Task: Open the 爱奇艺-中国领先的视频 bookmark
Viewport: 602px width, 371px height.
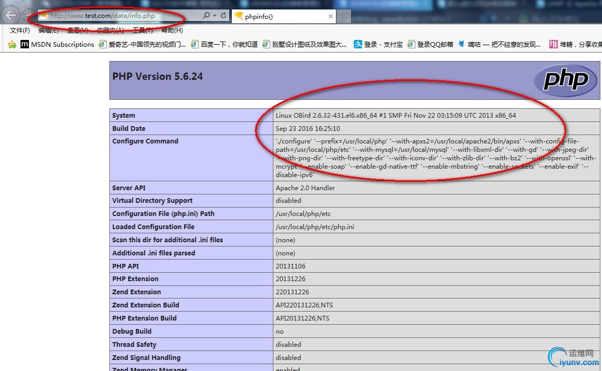Action: click(147, 45)
